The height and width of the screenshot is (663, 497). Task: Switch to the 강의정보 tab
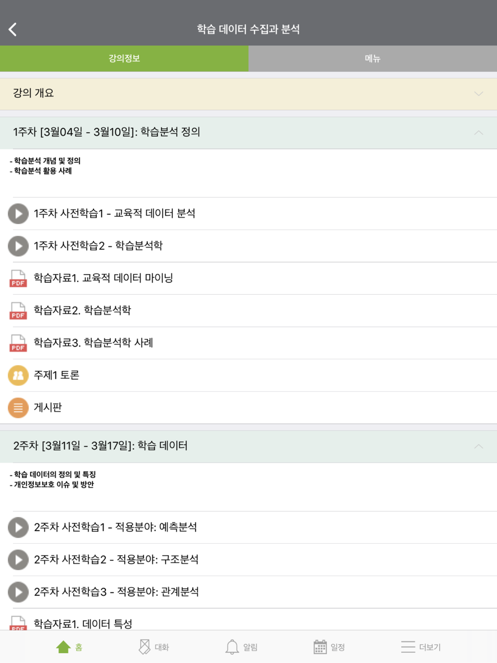pos(124,59)
